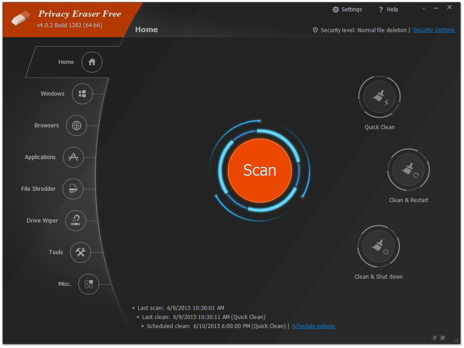
Task: Start a Quick Clean
Action: (x=379, y=97)
